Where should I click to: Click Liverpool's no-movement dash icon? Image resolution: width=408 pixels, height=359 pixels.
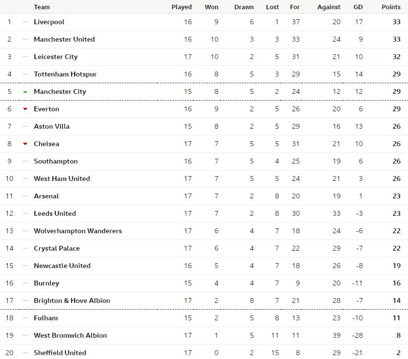(25, 22)
